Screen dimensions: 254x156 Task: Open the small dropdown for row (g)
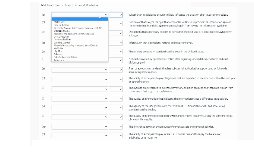(x=116, y=70)
